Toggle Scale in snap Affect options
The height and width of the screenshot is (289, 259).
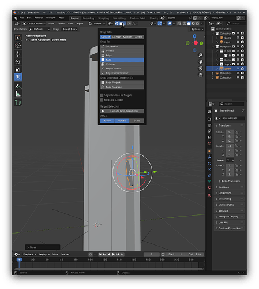click(137, 121)
